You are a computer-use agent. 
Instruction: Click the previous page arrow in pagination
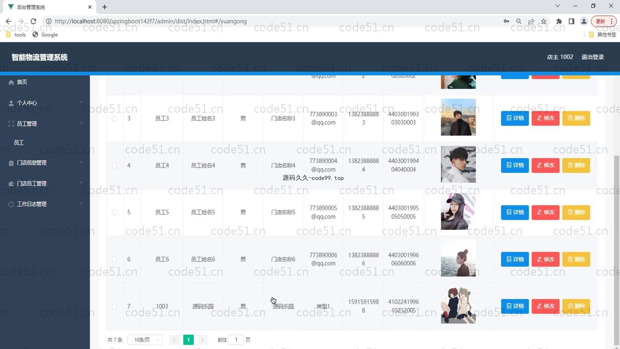click(174, 340)
